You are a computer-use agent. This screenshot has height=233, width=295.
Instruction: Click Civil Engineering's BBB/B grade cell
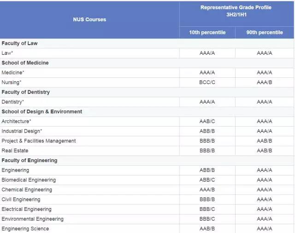pos(207,199)
